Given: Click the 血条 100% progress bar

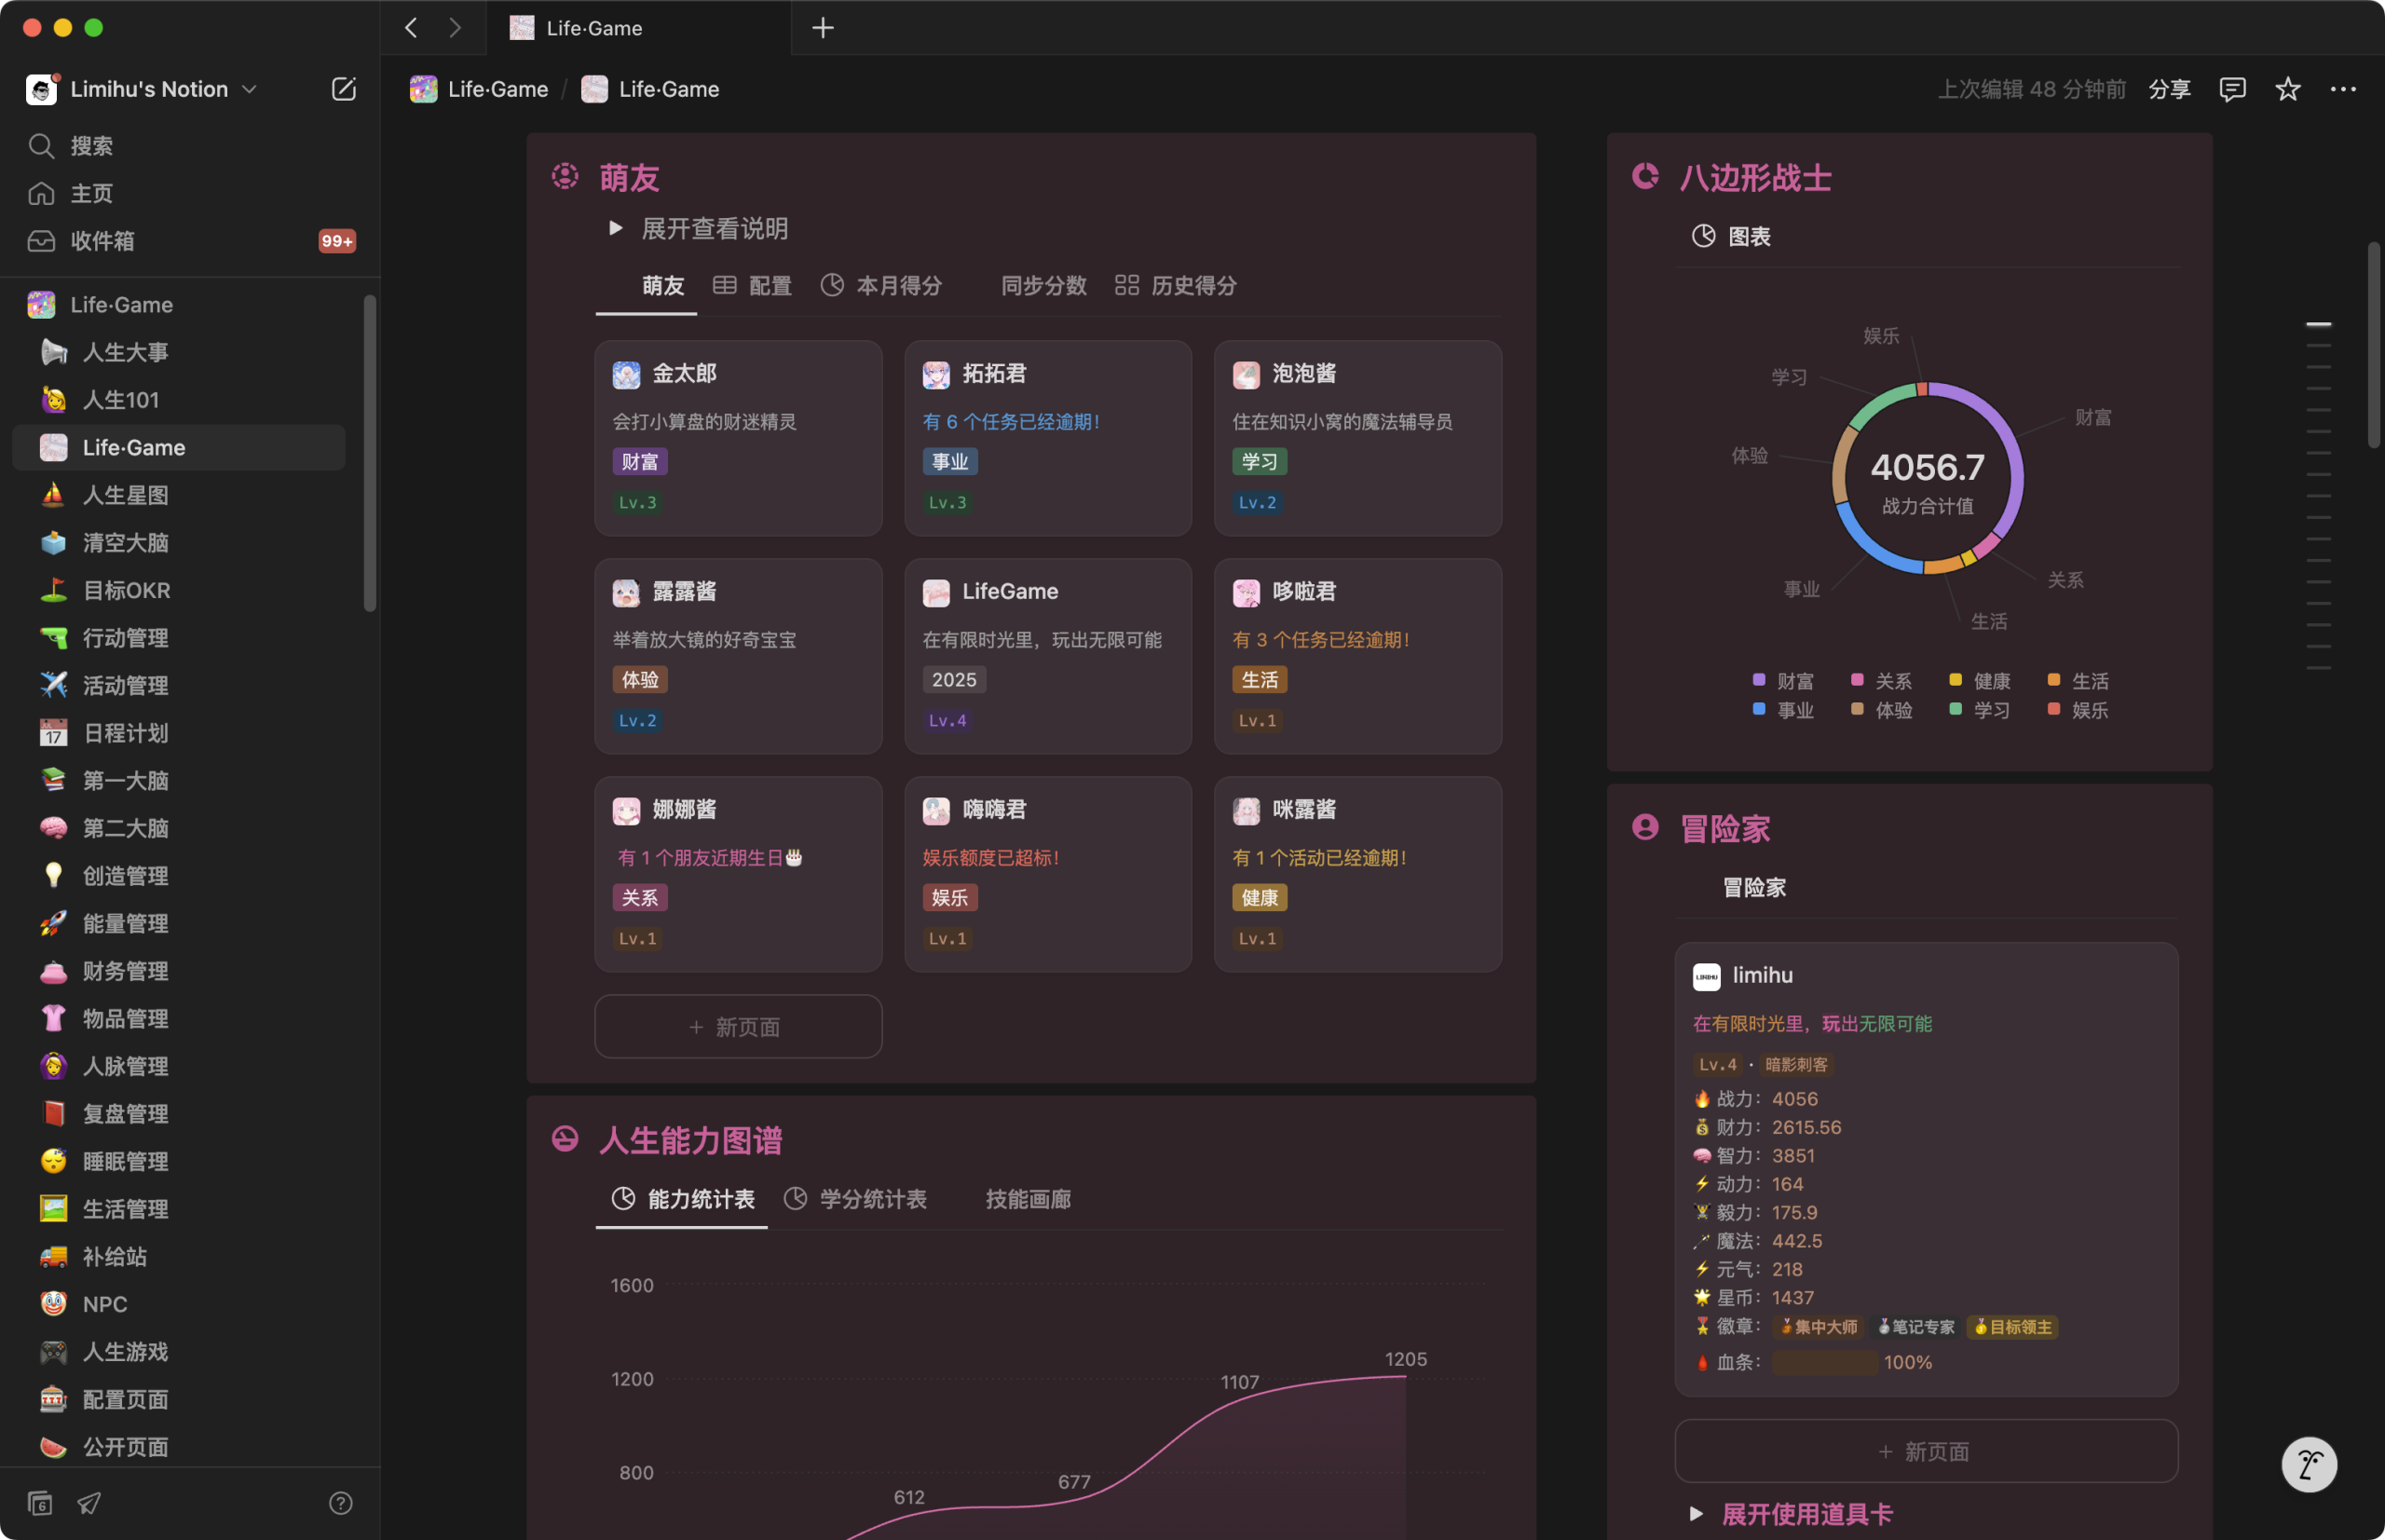Looking at the screenshot, I should click(1823, 1361).
